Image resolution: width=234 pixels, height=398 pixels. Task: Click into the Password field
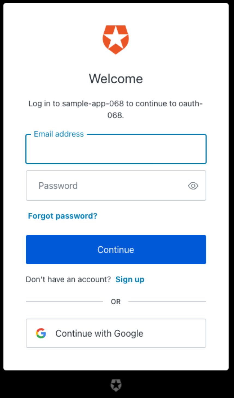point(109,186)
